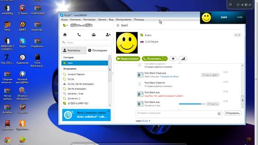
Task: Open Антибан archive on desktop
Action: tap(7, 109)
